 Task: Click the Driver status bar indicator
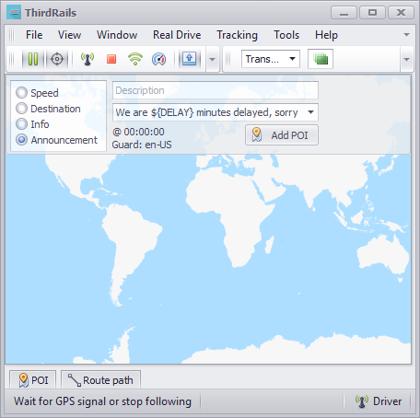(379, 401)
